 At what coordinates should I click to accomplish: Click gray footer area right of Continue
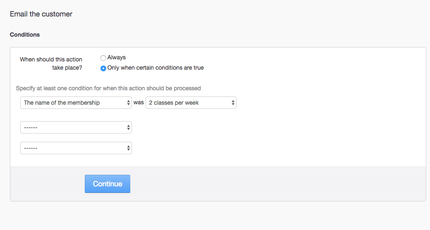click(x=269, y=184)
